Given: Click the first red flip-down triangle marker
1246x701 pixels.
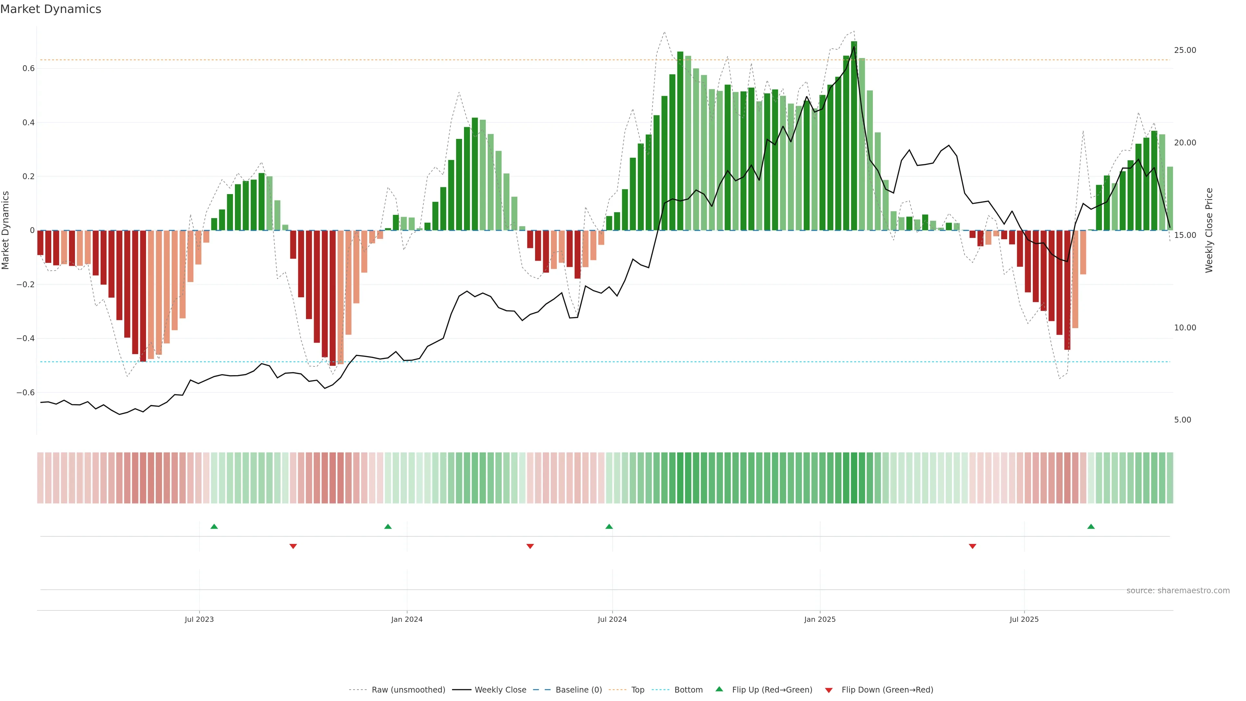Looking at the screenshot, I should coord(293,546).
